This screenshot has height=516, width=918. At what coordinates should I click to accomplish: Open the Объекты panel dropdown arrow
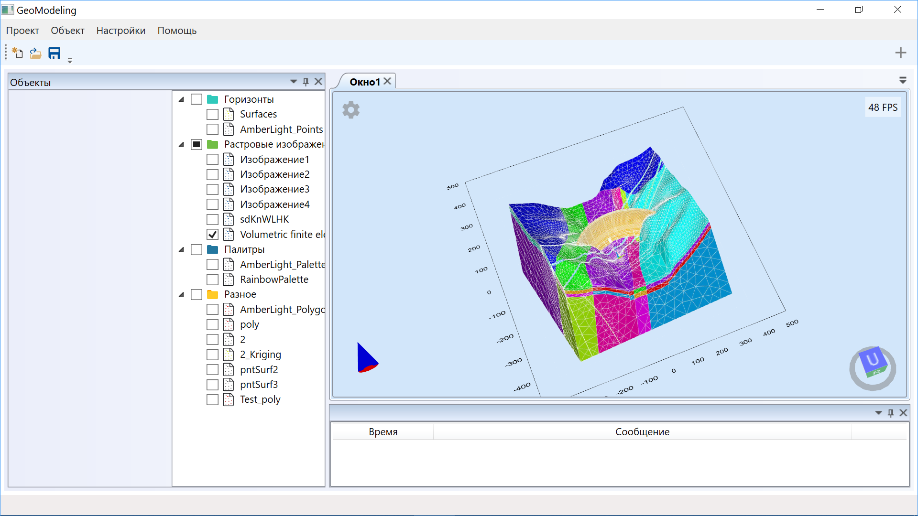294,82
